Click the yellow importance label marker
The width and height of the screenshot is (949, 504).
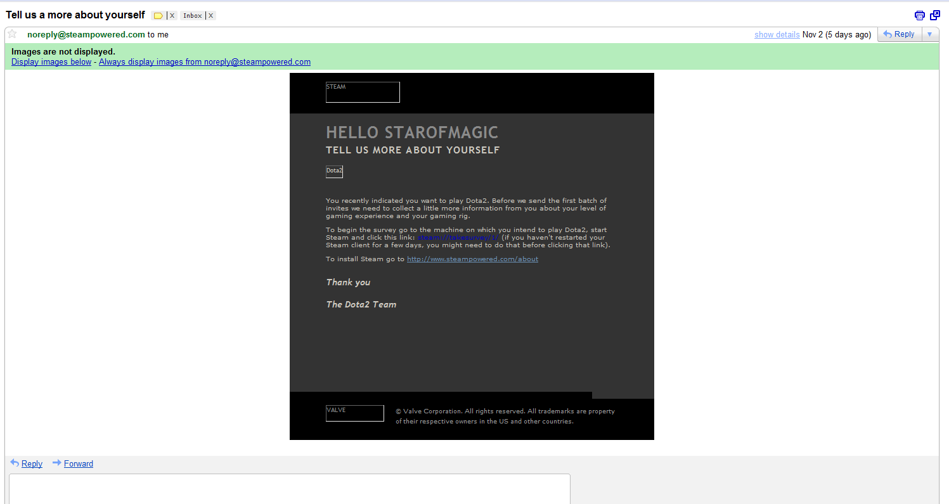(x=158, y=16)
